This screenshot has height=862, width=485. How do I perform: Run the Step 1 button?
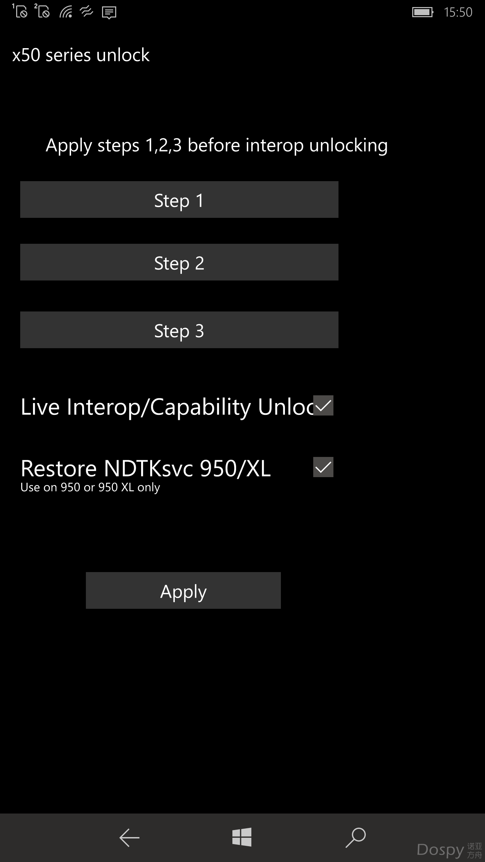coord(179,200)
